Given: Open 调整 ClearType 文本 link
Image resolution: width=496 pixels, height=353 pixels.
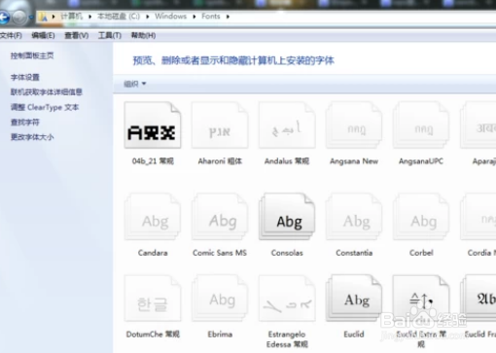Looking at the screenshot, I should [45, 107].
